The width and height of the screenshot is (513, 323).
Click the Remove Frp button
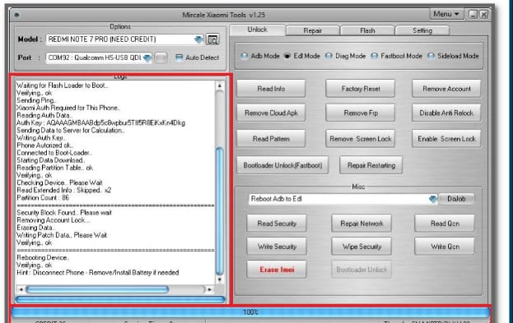361,113
